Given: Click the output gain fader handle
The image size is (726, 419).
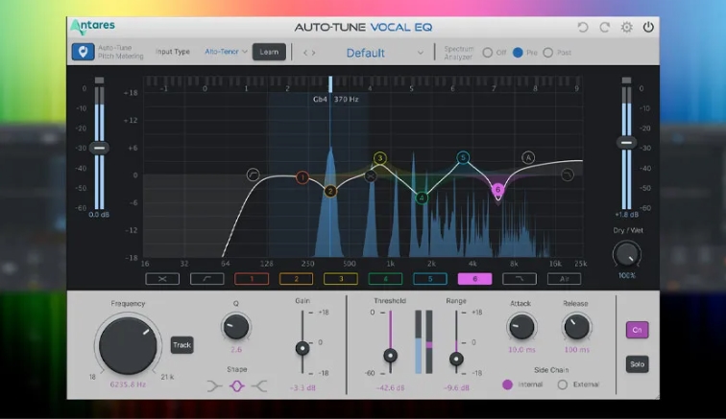Looking at the screenshot, I should coord(626,143).
